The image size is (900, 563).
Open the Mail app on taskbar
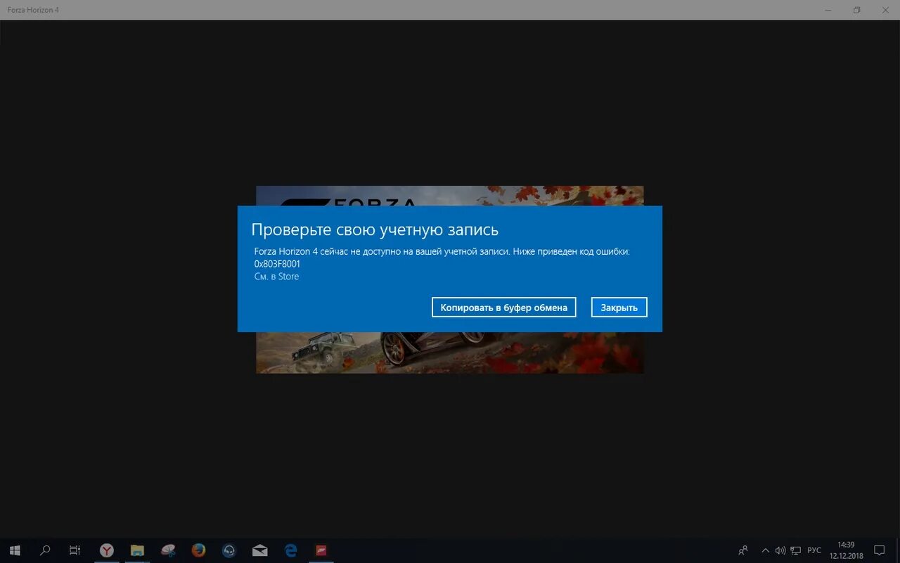259,550
